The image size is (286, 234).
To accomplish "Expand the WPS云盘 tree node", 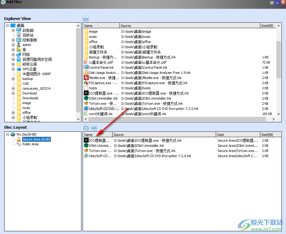I will [13, 69].
